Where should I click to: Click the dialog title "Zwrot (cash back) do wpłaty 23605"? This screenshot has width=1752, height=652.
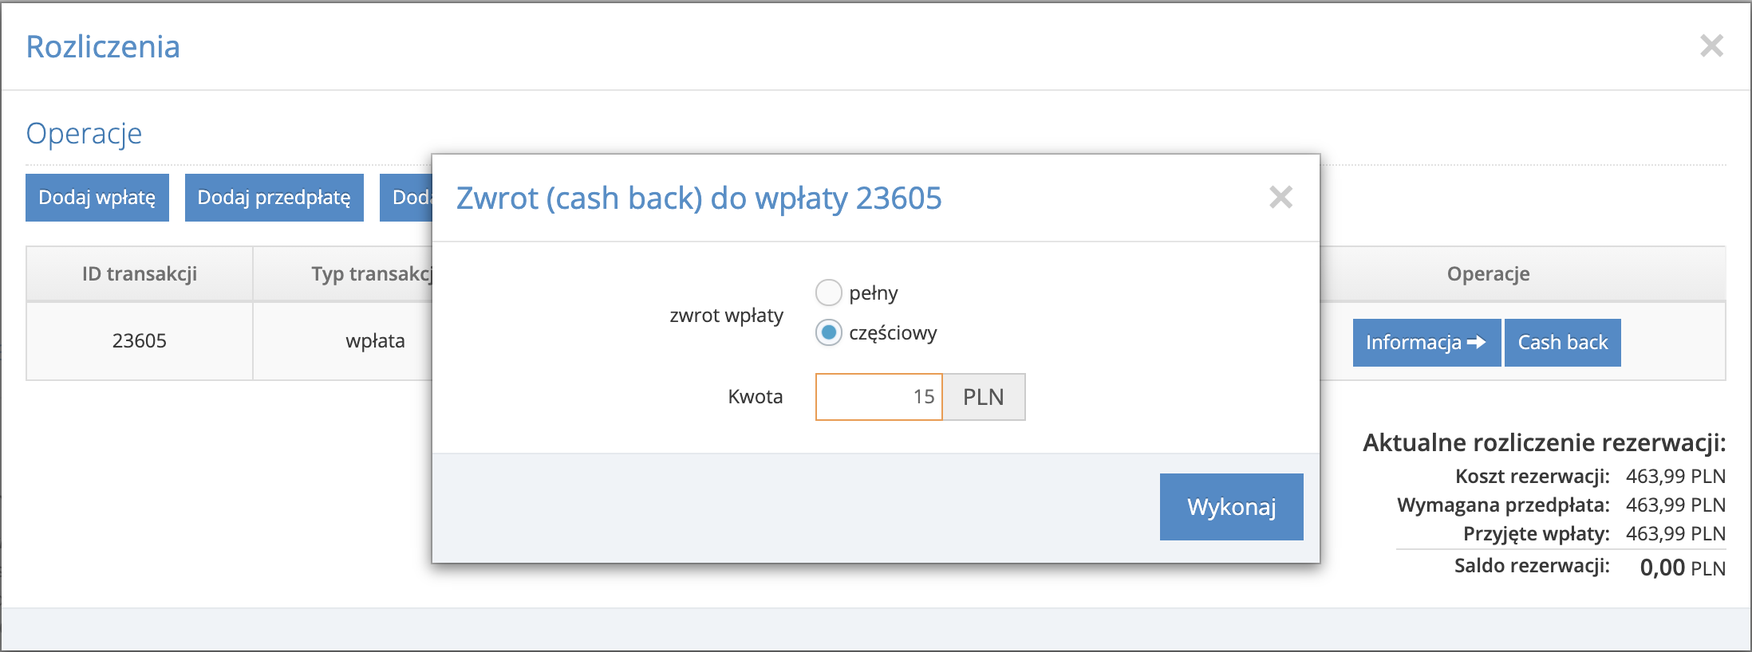pos(699,198)
